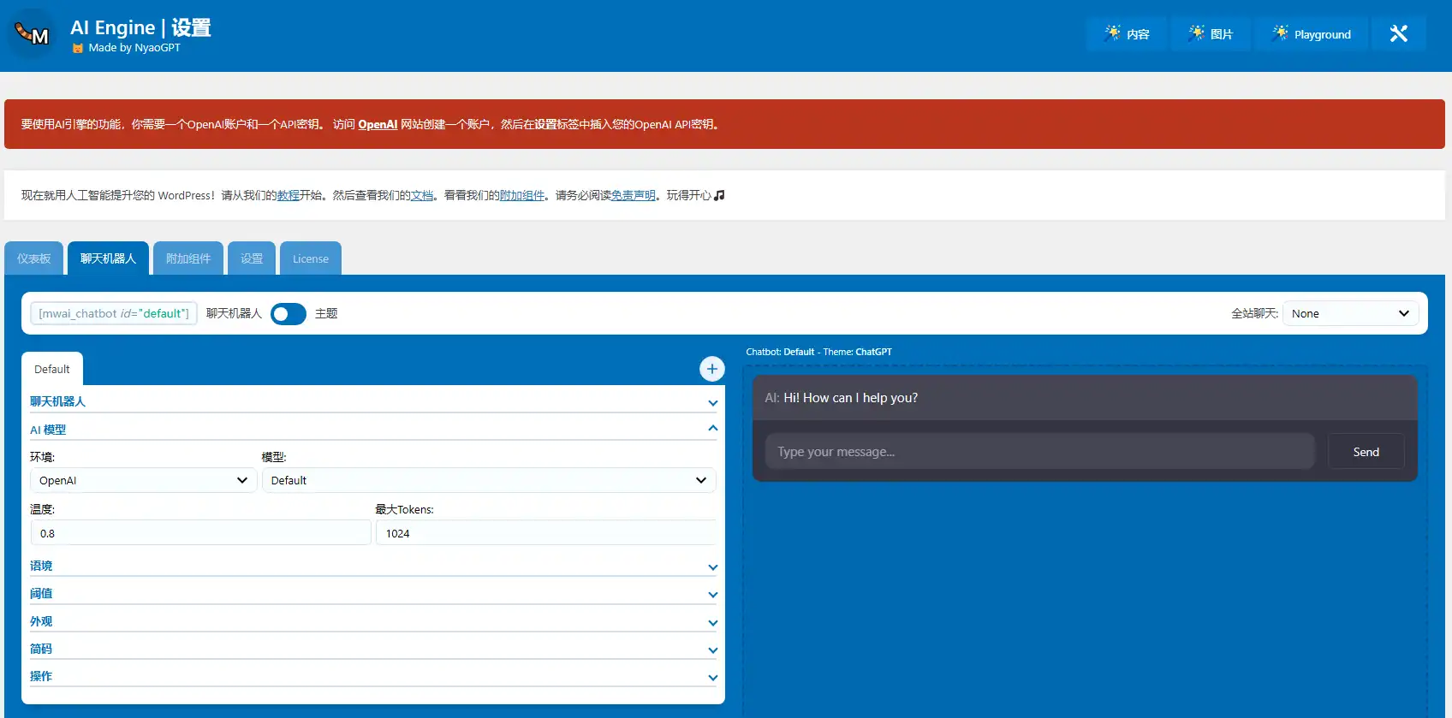1452x718 pixels.
Task: Open the 图片 images generator button
Action: [x=1211, y=34]
